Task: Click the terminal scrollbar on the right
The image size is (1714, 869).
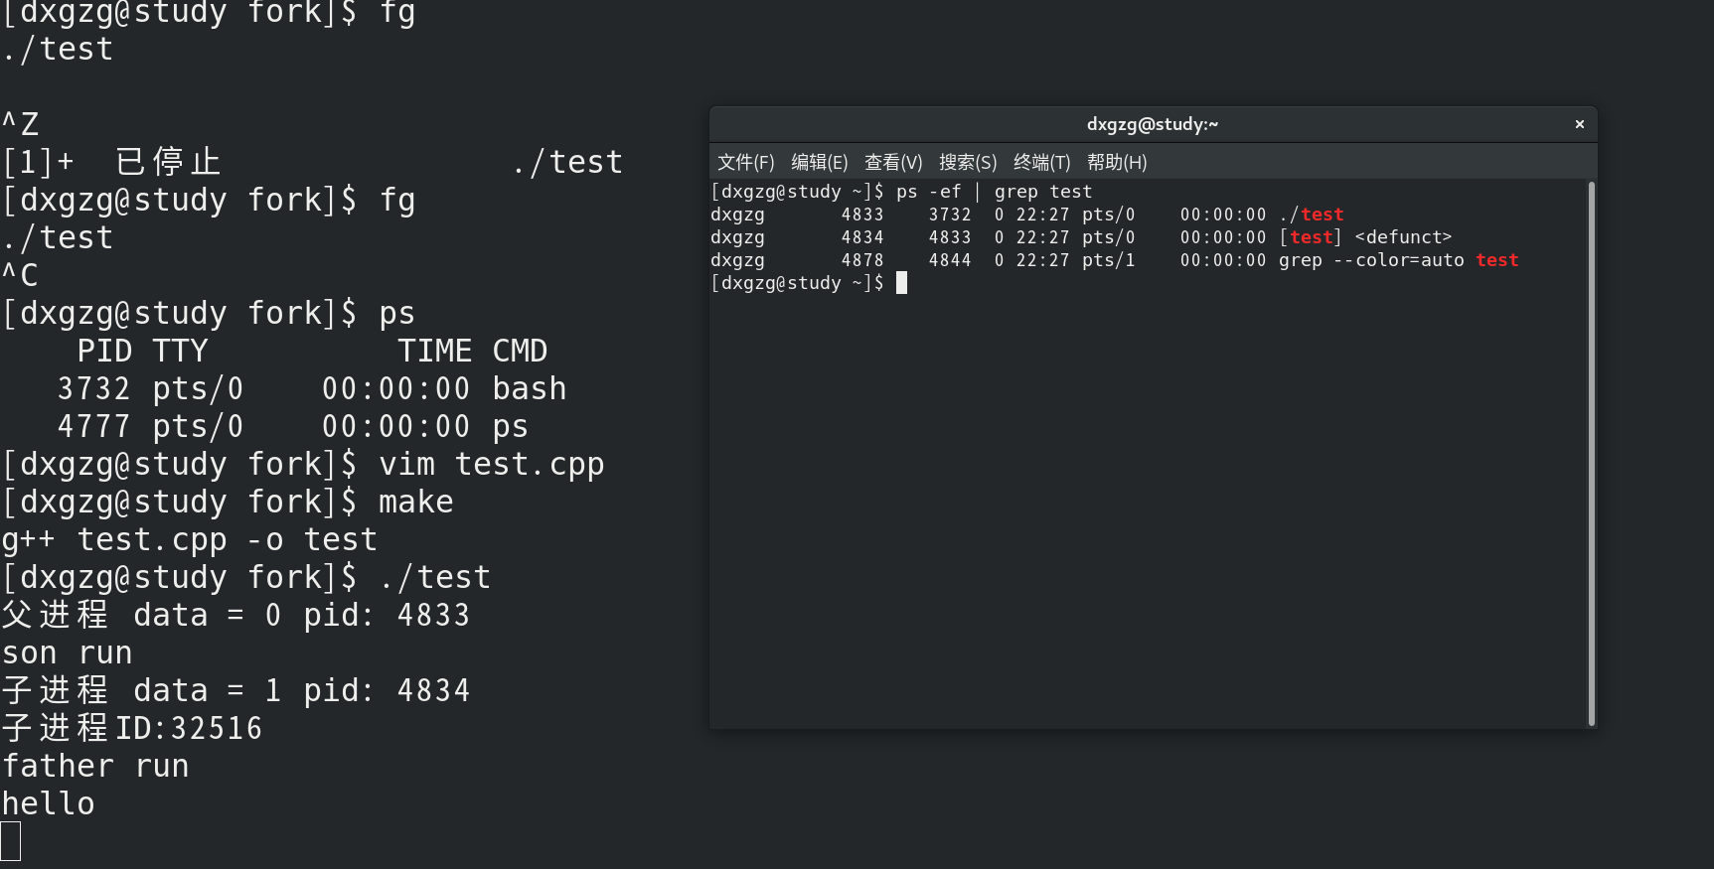Action: pos(1591,447)
